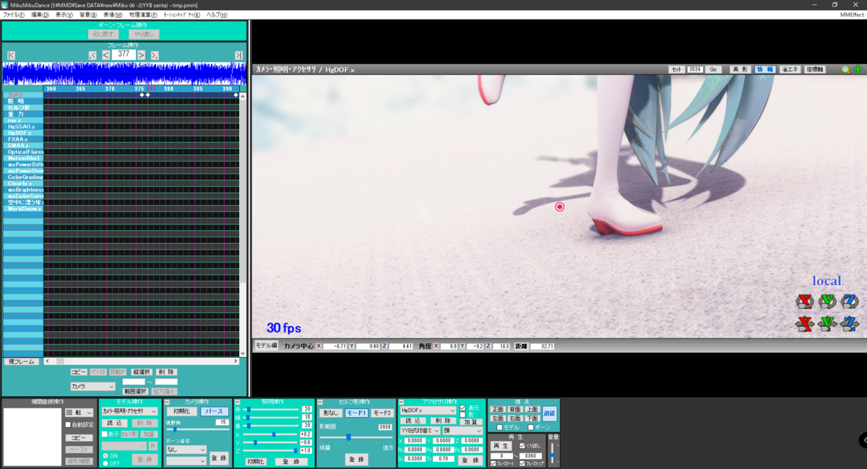Click the green Y move axis icon

click(827, 323)
